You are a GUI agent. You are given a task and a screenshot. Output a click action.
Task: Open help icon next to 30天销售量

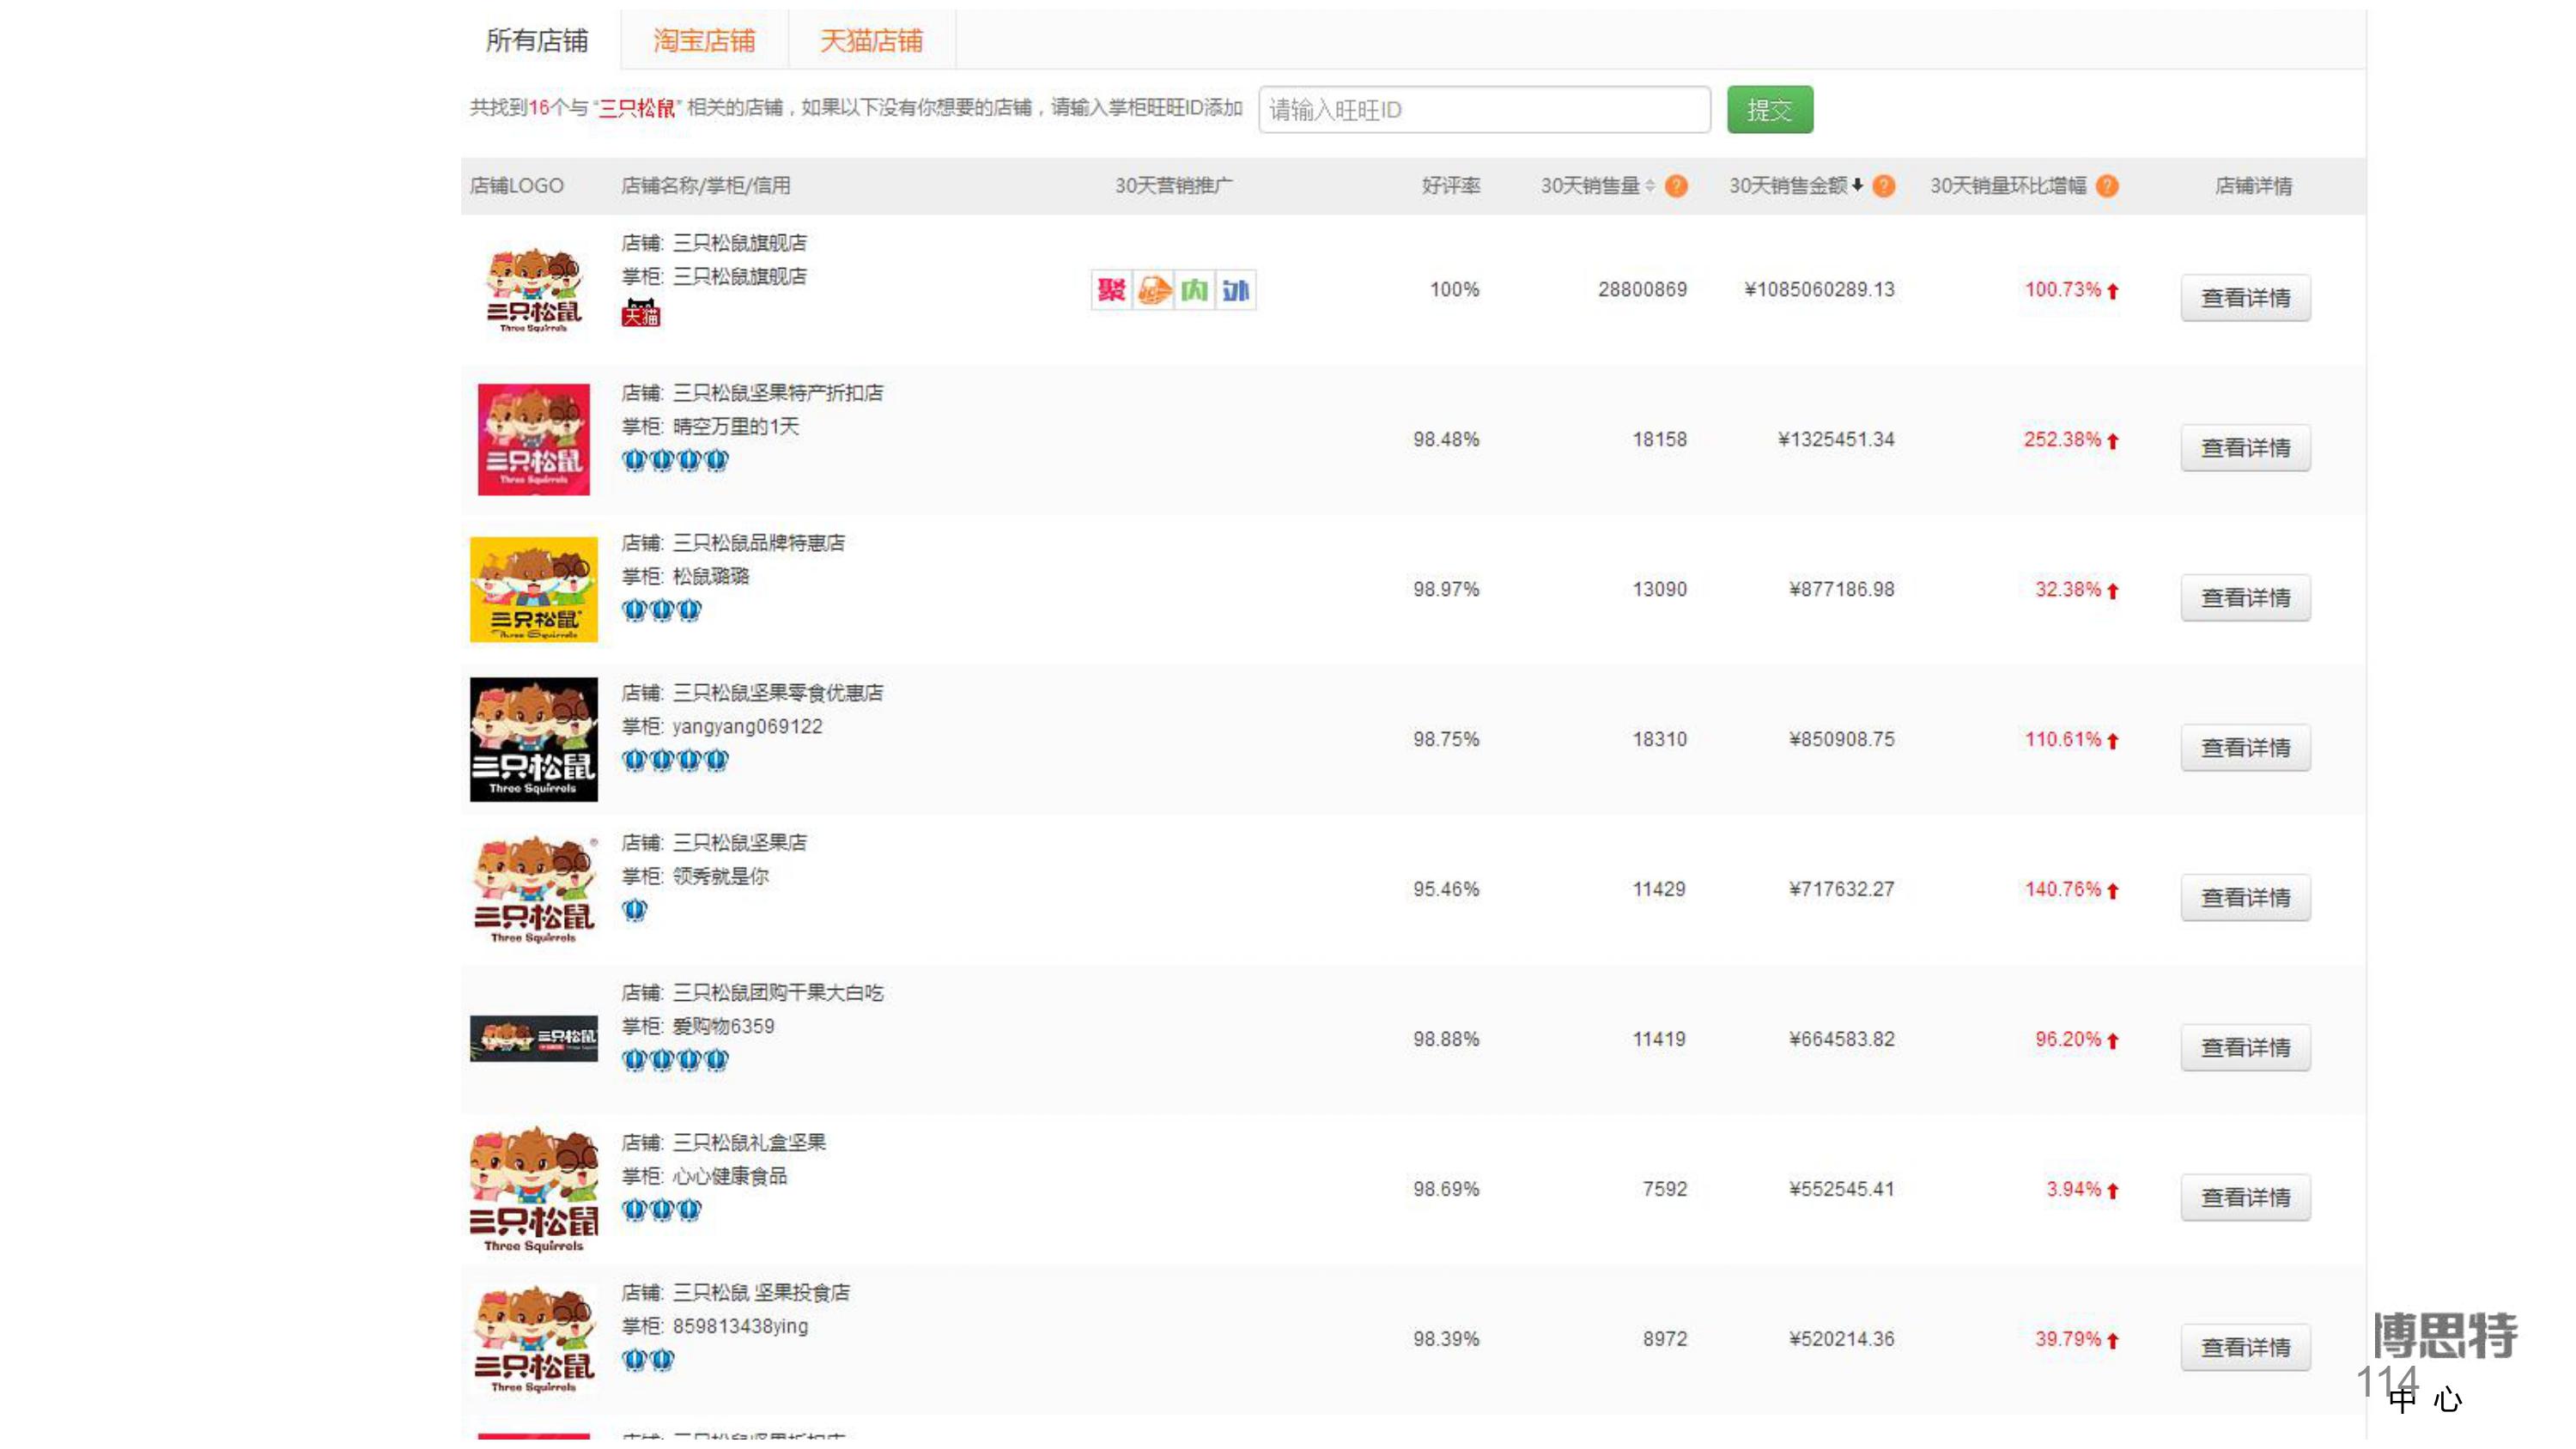tap(1676, 186)
